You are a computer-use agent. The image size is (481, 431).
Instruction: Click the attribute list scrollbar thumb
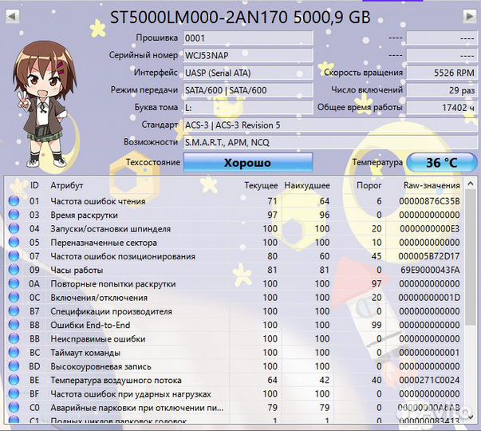471,258
